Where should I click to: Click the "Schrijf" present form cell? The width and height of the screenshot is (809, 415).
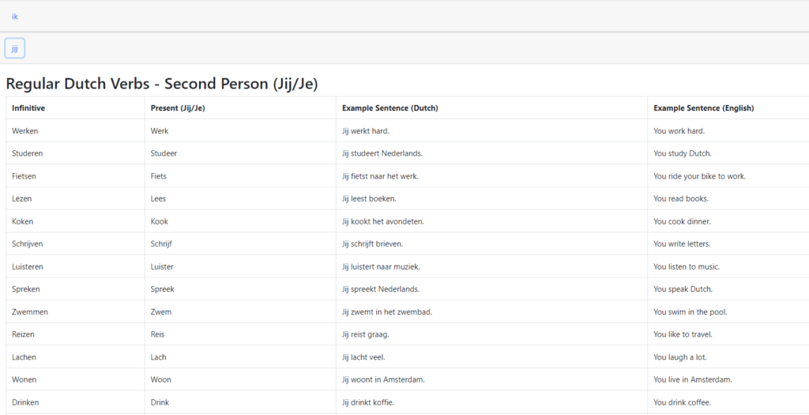coord(162,244)
